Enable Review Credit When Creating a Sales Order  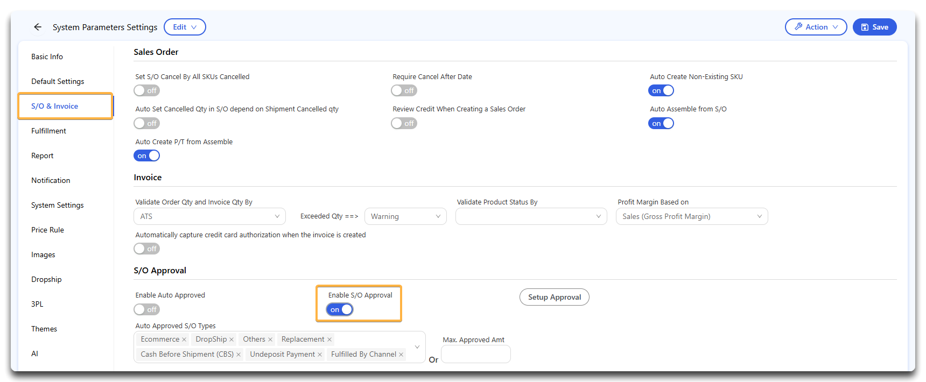(x=404, y=123)
